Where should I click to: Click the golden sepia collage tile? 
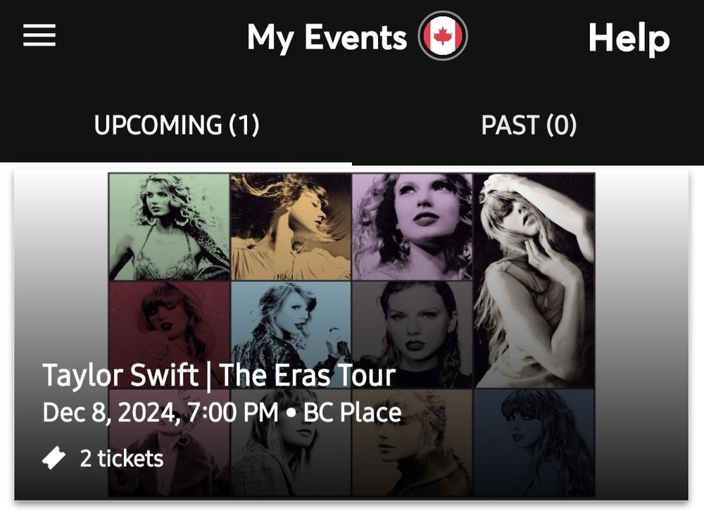tap(291, 227)
